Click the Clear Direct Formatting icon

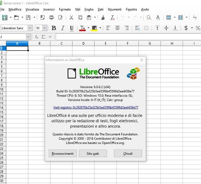coord(112,17)
